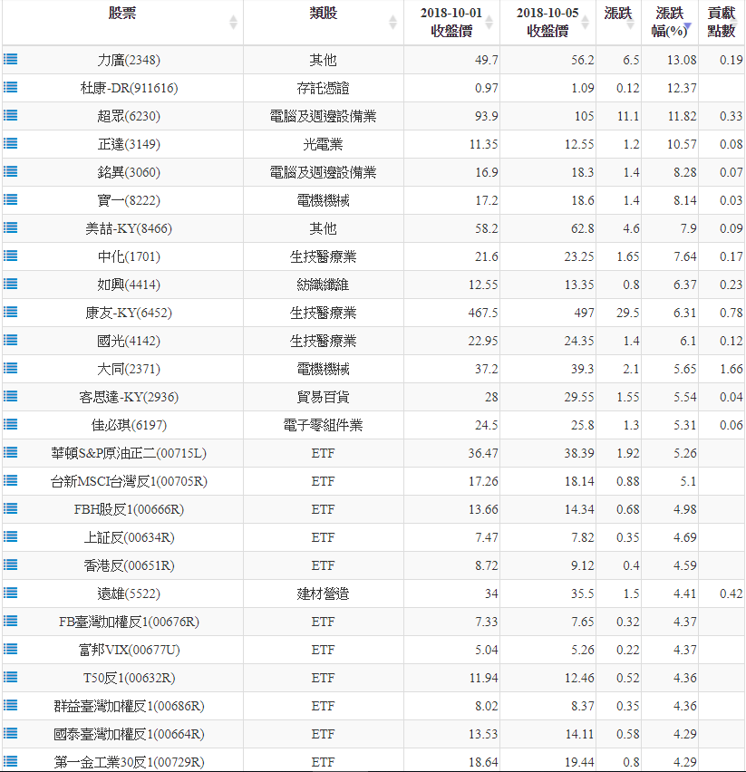Open the row icon for 第一金工業30反1(00729R)
746x772 pixels.
pyautogui.click(x=11, y=762)
